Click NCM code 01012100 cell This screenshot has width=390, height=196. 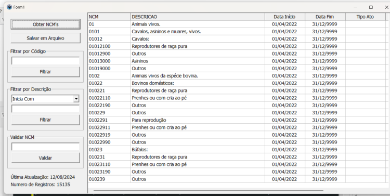point(109,46)
